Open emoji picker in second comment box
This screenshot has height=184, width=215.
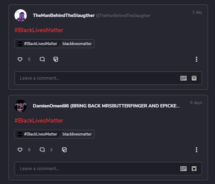pyautogui.click(x=194, y=169)
